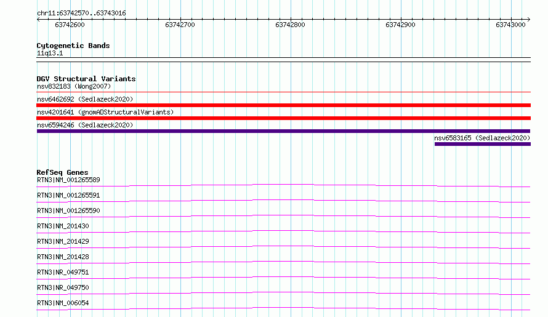Click the magenta intron line of NM_201429

coord(283,246)
